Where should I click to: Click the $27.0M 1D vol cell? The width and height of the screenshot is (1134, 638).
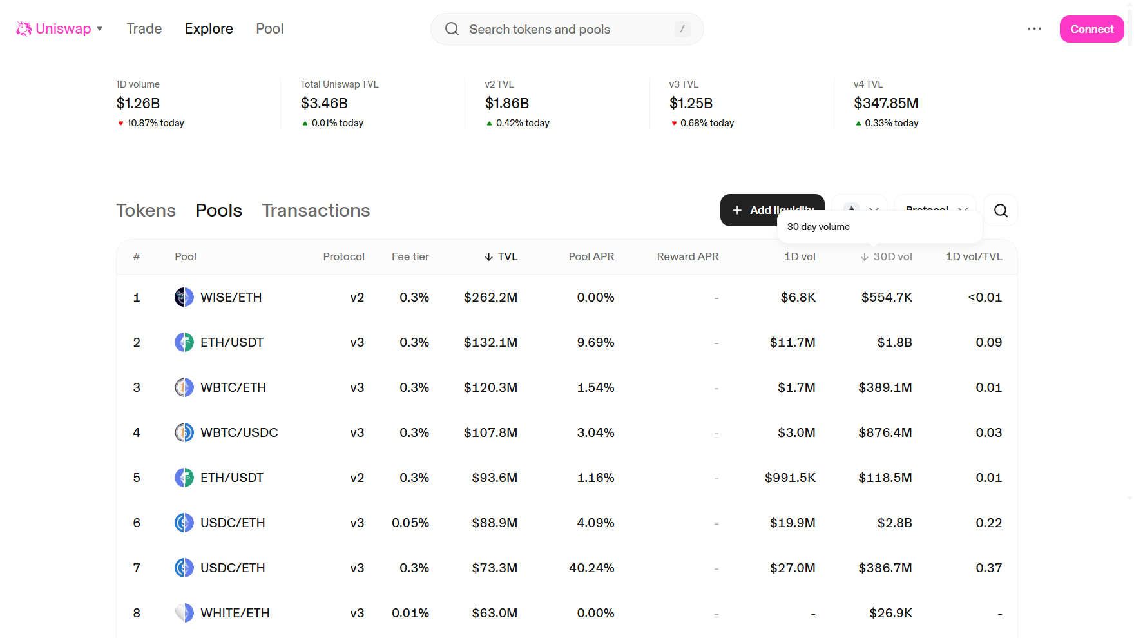pos(793,568)
